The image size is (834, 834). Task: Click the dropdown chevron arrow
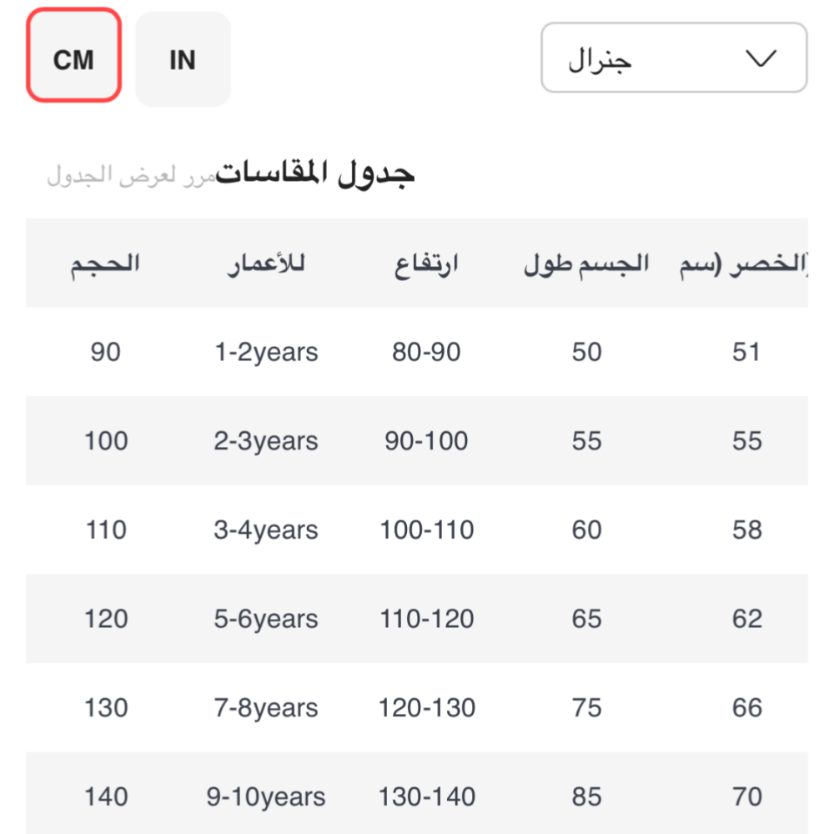(760, 58)
